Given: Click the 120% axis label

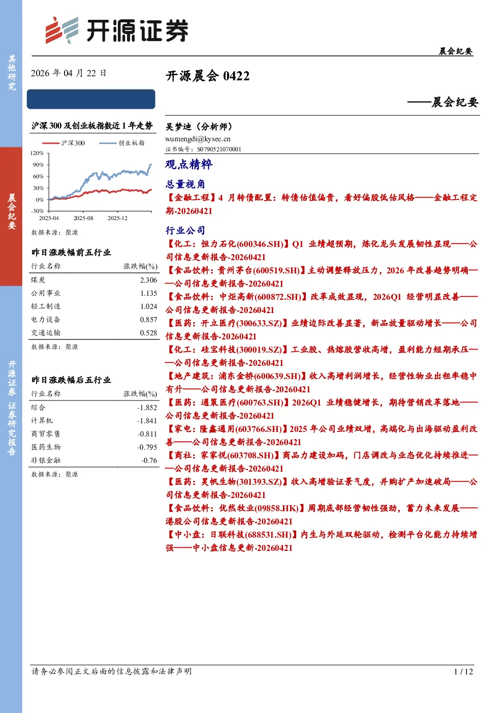Looking at the screenshot, I should click(37, 153).
